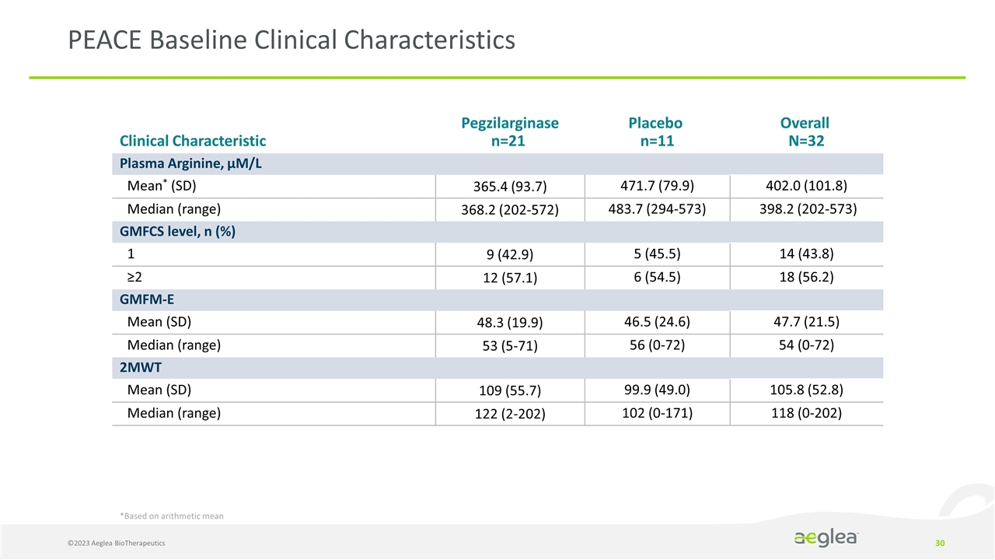Screen dimensions: 995x560
Task: Click the 109 (55.7) mean cell
Action: point(509,391)
